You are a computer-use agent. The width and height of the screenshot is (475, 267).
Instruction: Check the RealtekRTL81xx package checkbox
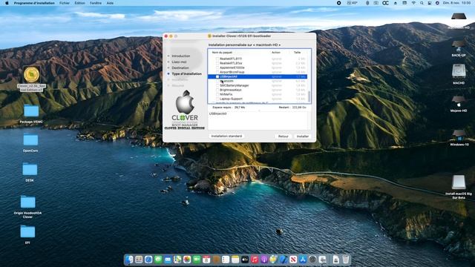[x=217, y=63]
